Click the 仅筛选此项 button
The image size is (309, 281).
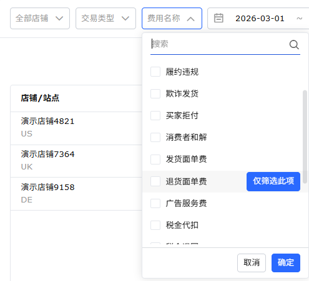tap(273, 181)
